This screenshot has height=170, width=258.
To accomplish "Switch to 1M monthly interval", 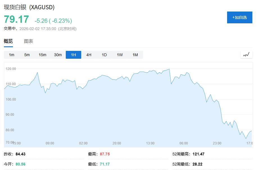I will pyautogui.click(x=135, y=55).
